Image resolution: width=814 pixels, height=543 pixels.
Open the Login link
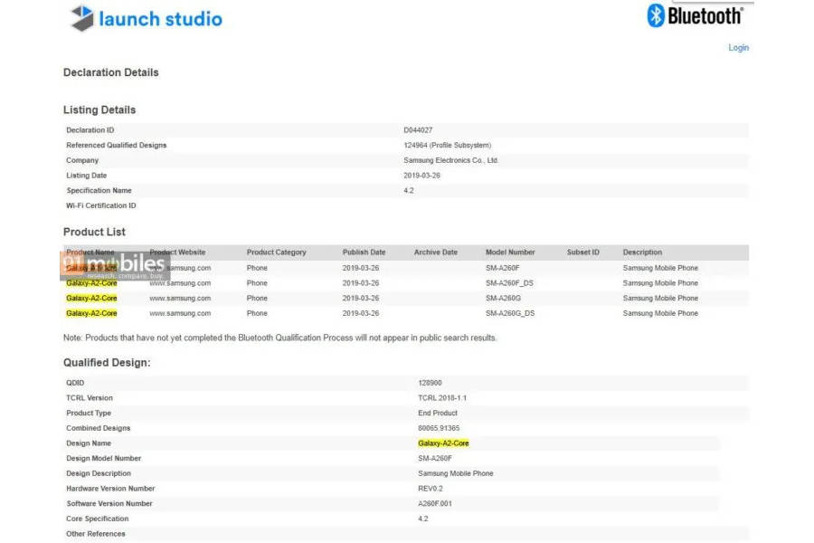739,47
